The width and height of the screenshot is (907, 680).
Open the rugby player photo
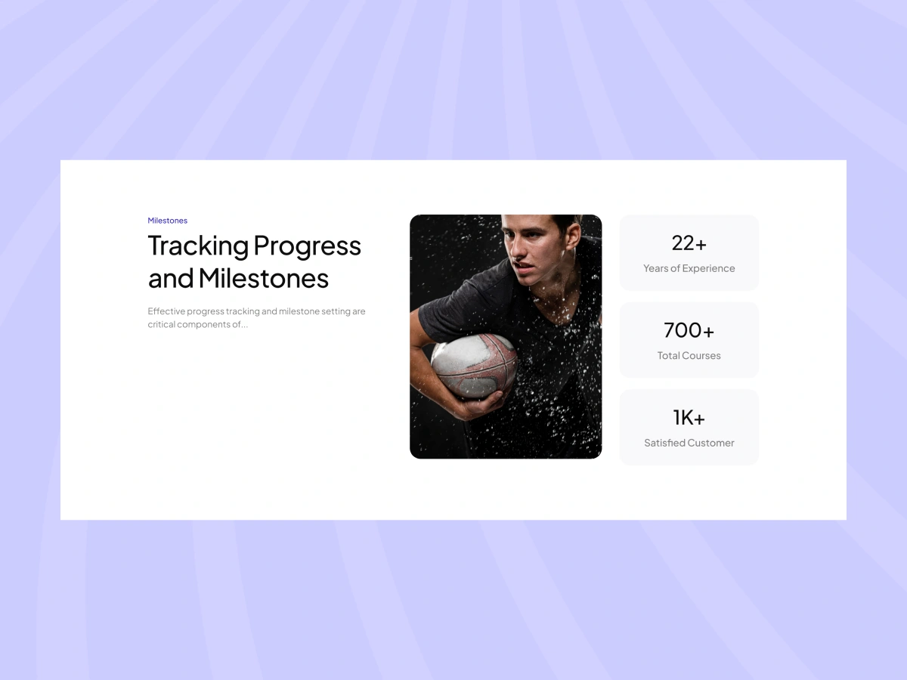(506, 336)
